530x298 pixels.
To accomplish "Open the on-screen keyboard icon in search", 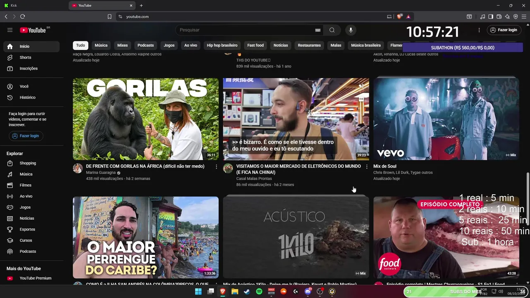I will pyautogui.click(x=318, y=30).
